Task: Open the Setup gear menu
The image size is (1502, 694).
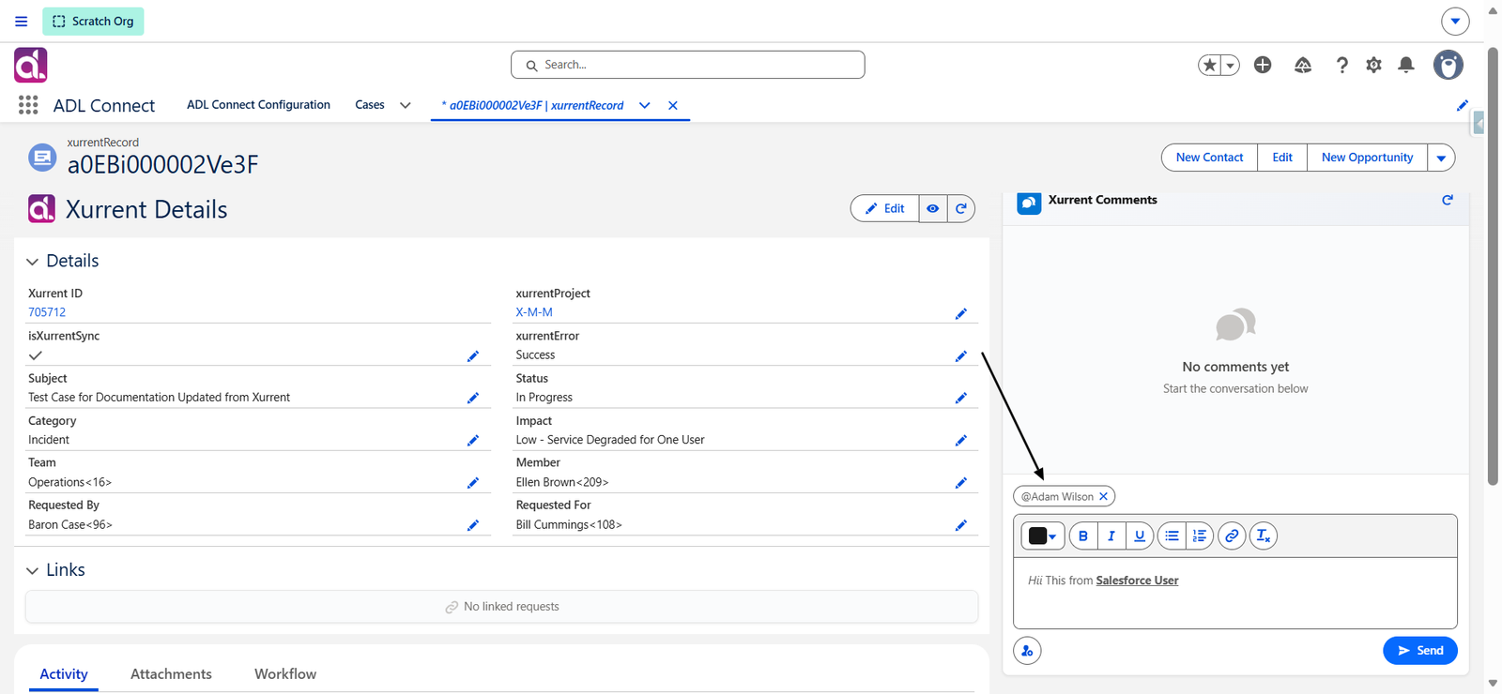Action: pos(1373,65)
